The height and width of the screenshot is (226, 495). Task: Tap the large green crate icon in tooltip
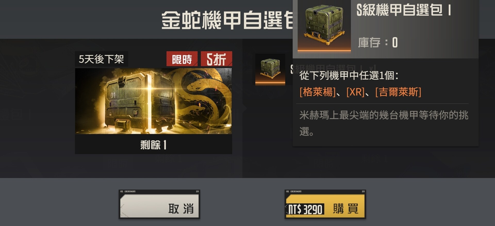click(324, 26)
